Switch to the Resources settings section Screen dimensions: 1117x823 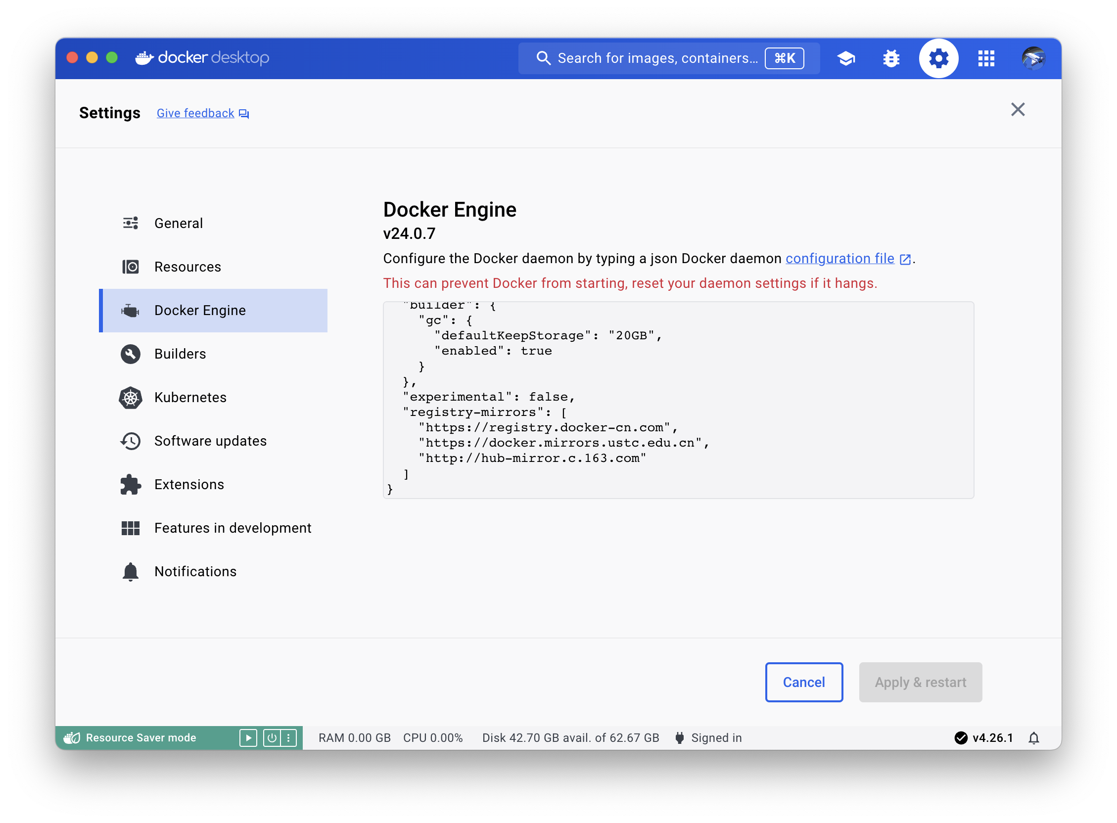click(187, 267)
